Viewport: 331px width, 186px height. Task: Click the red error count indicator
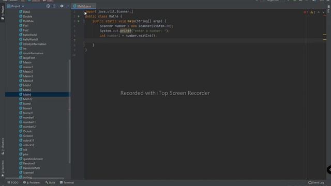306,12
